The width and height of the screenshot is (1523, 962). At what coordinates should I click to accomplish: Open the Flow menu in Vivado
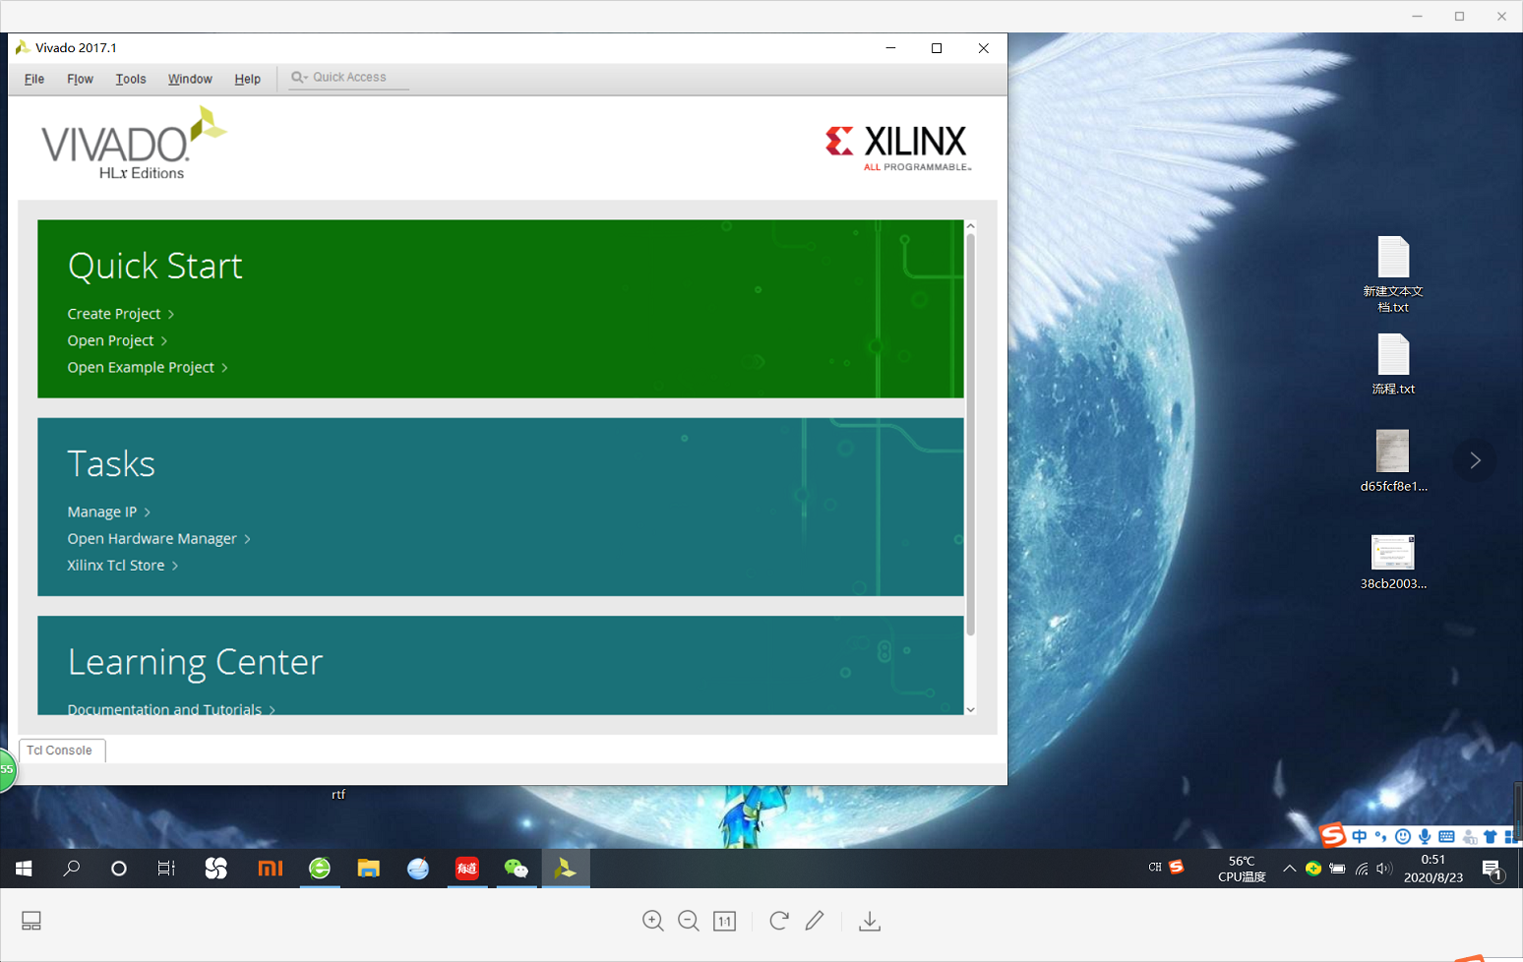click(80, 79)
